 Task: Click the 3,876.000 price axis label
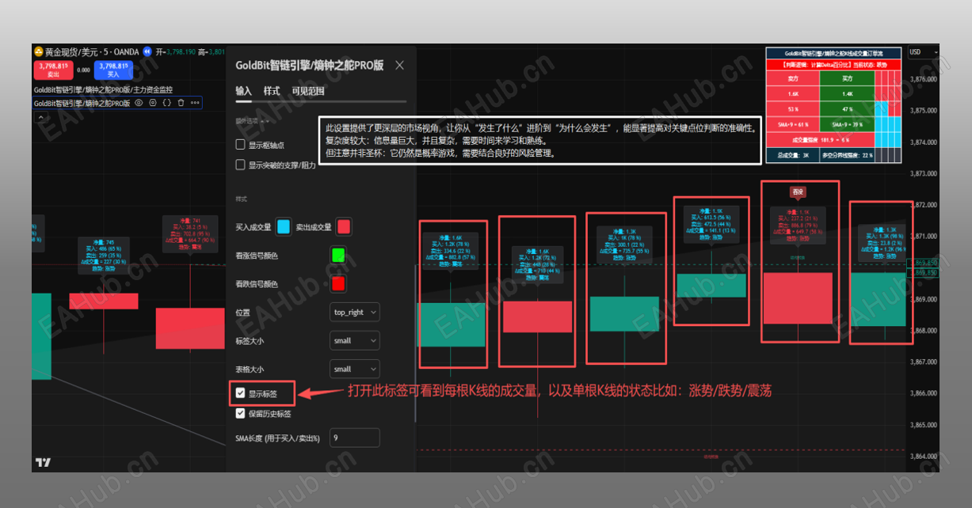[924, 79]
